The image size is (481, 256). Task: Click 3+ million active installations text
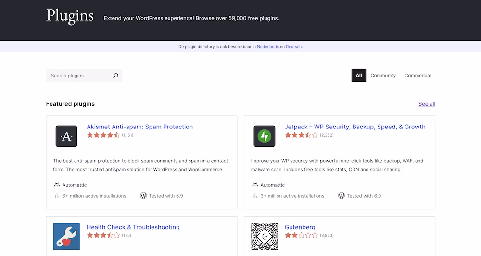[292, 196]
